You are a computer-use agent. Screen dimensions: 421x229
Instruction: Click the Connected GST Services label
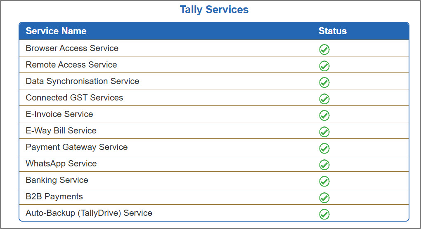pyautogui.click(x=74, y=98)
